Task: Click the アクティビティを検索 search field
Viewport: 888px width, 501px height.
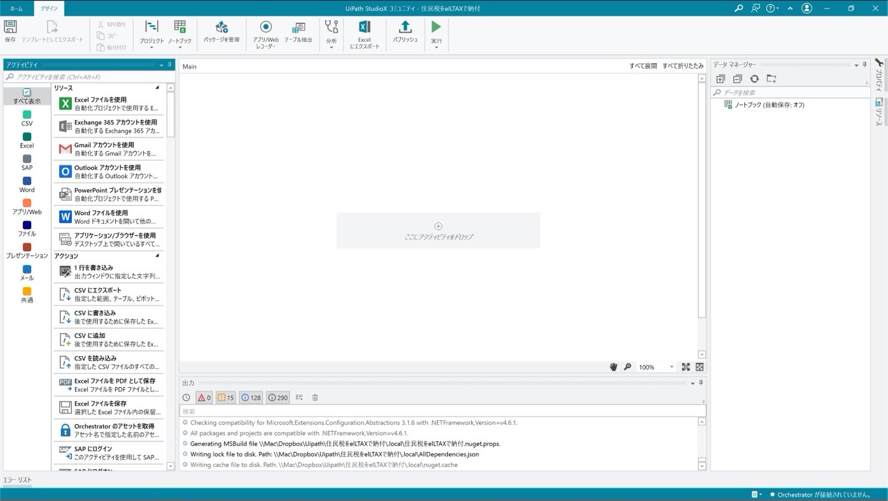Action: pyautogui.click(x=89, y=77)
